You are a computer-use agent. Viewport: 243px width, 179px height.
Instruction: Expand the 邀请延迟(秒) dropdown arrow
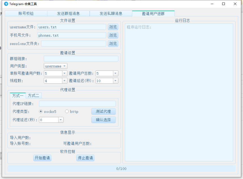[116, 80]
